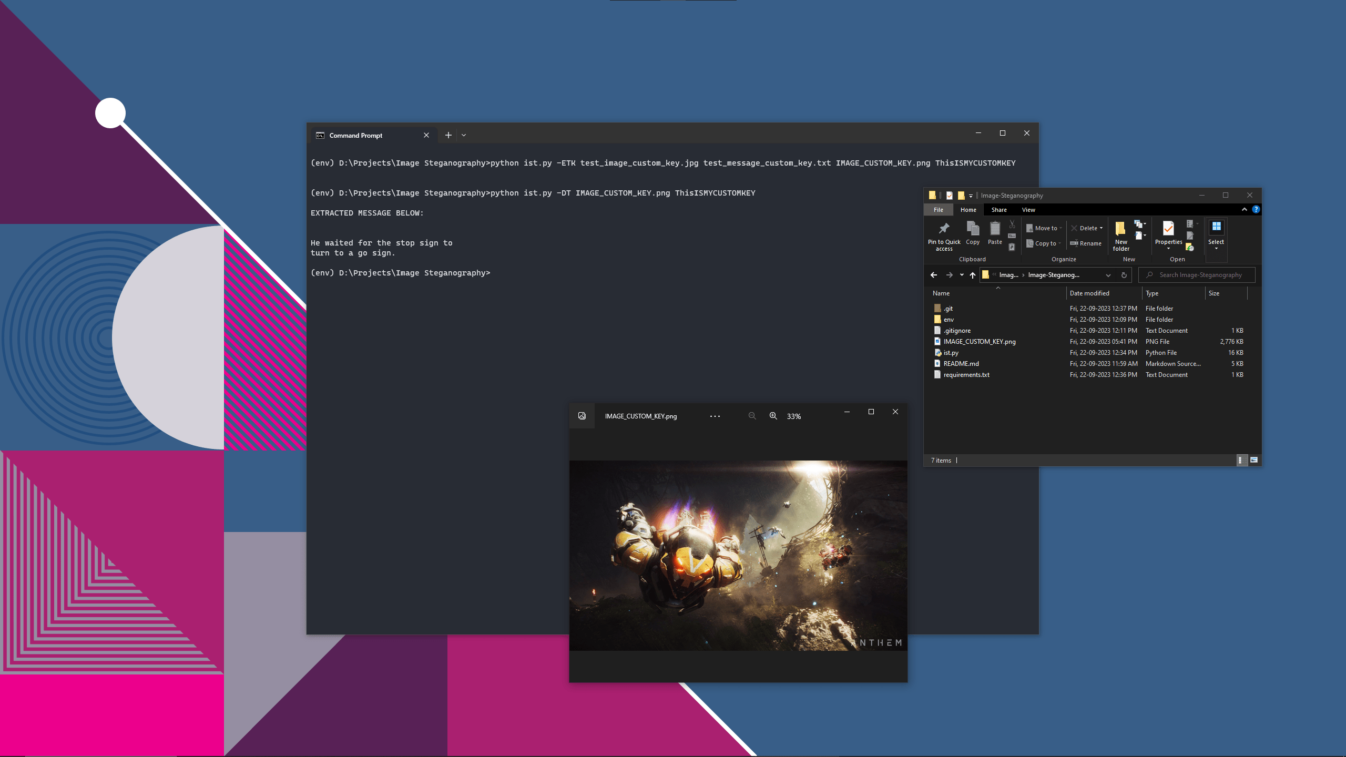Image resolution: width=1346 pixels, height=757 pixels.
Task: Go up one folder level
Action: click(x=973, y=275)
